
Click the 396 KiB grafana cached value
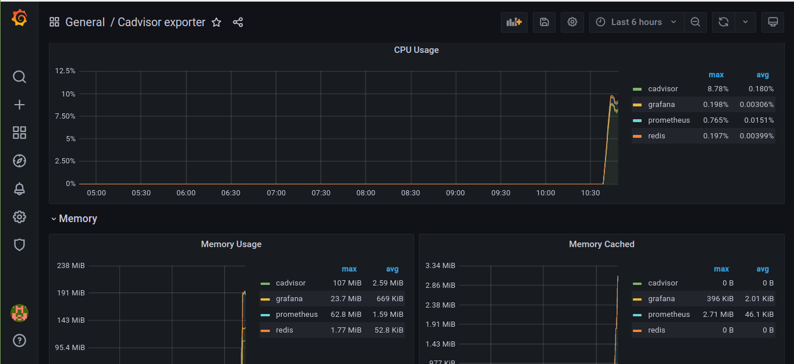(x=720, y=299)
